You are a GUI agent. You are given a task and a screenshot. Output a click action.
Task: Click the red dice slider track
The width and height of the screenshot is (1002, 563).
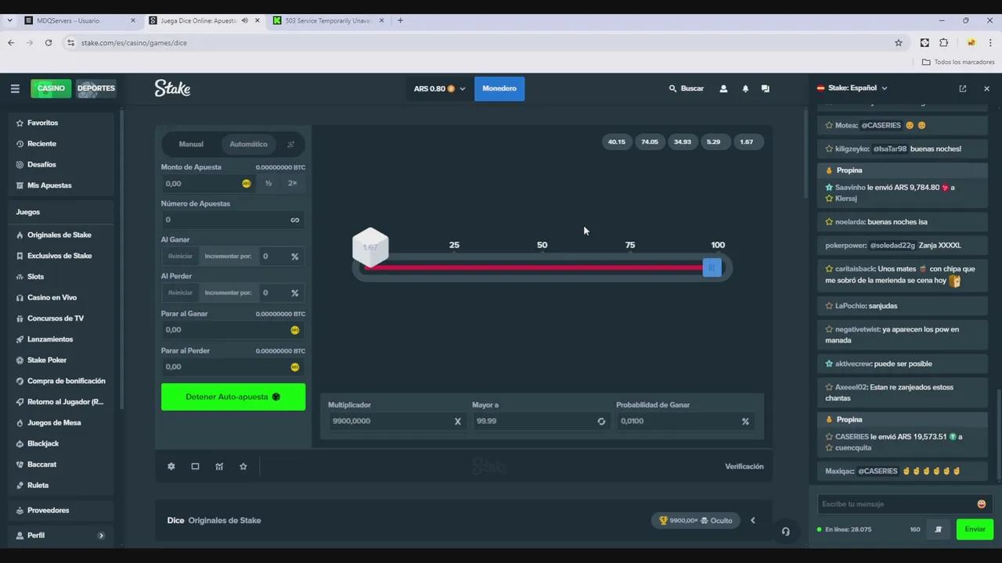(534, 267)
